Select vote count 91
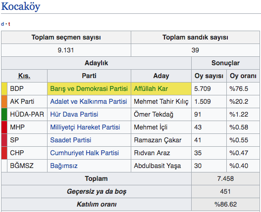Screen dimensions: 261x212 tap(198, 114)
